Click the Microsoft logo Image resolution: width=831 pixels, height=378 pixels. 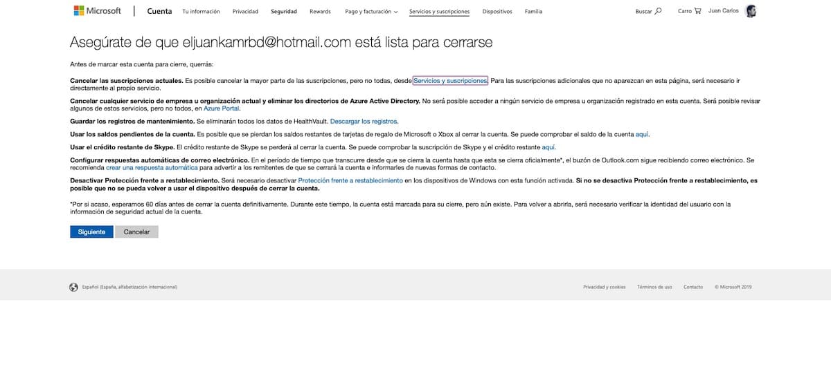point(98,11)
